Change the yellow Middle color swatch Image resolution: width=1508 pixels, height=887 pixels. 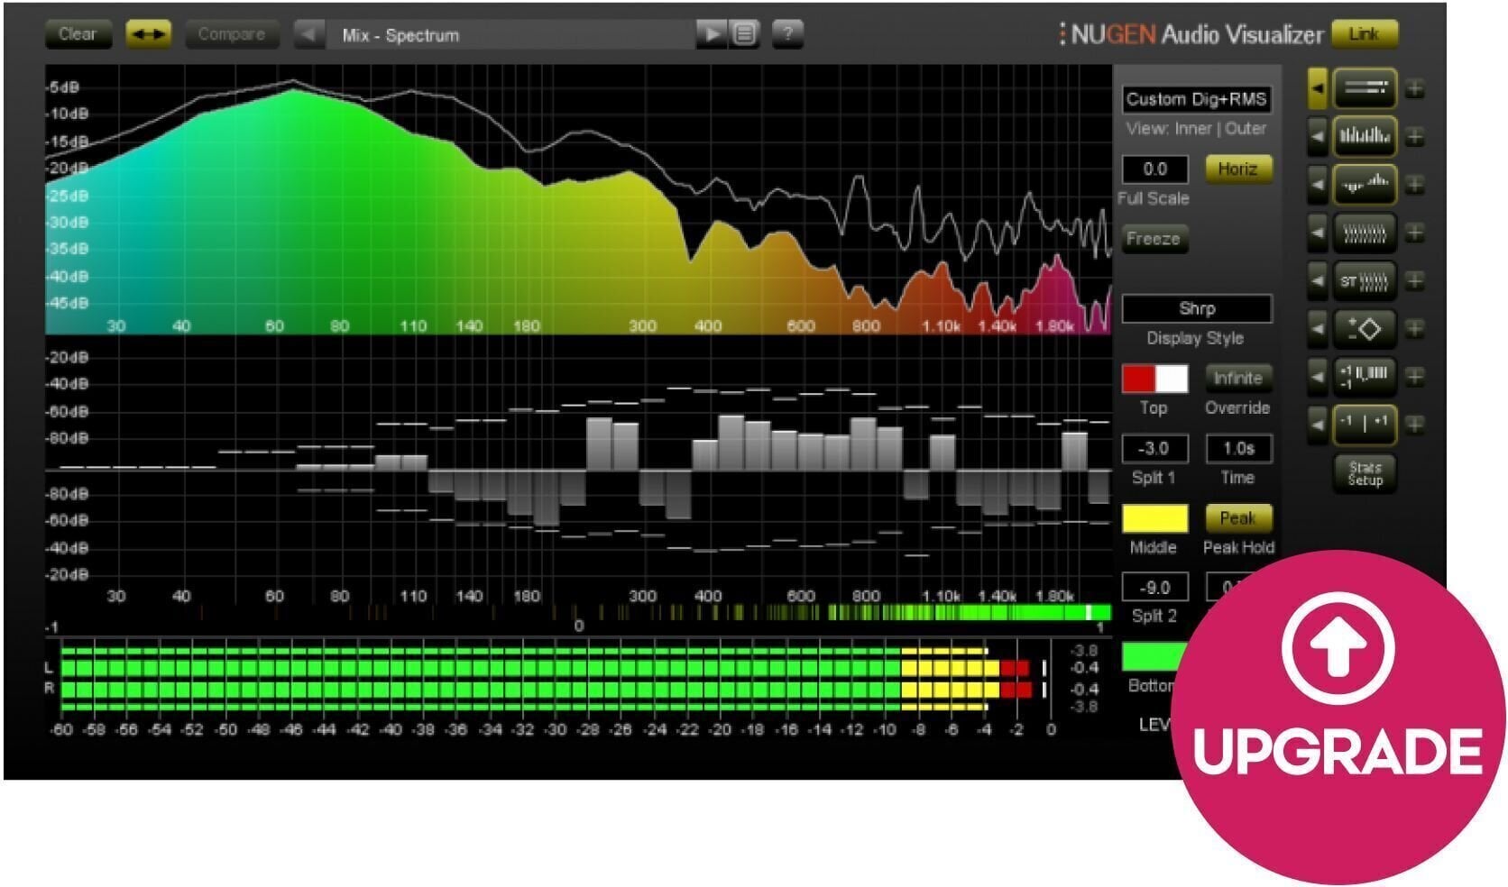click(1154, 517)
